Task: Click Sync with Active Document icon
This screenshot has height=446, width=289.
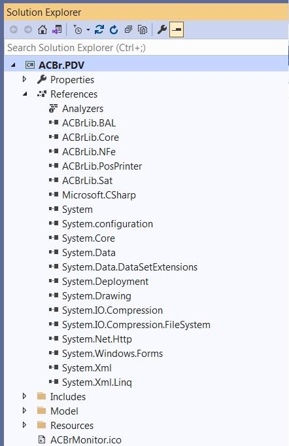Action: pos(99,29)
